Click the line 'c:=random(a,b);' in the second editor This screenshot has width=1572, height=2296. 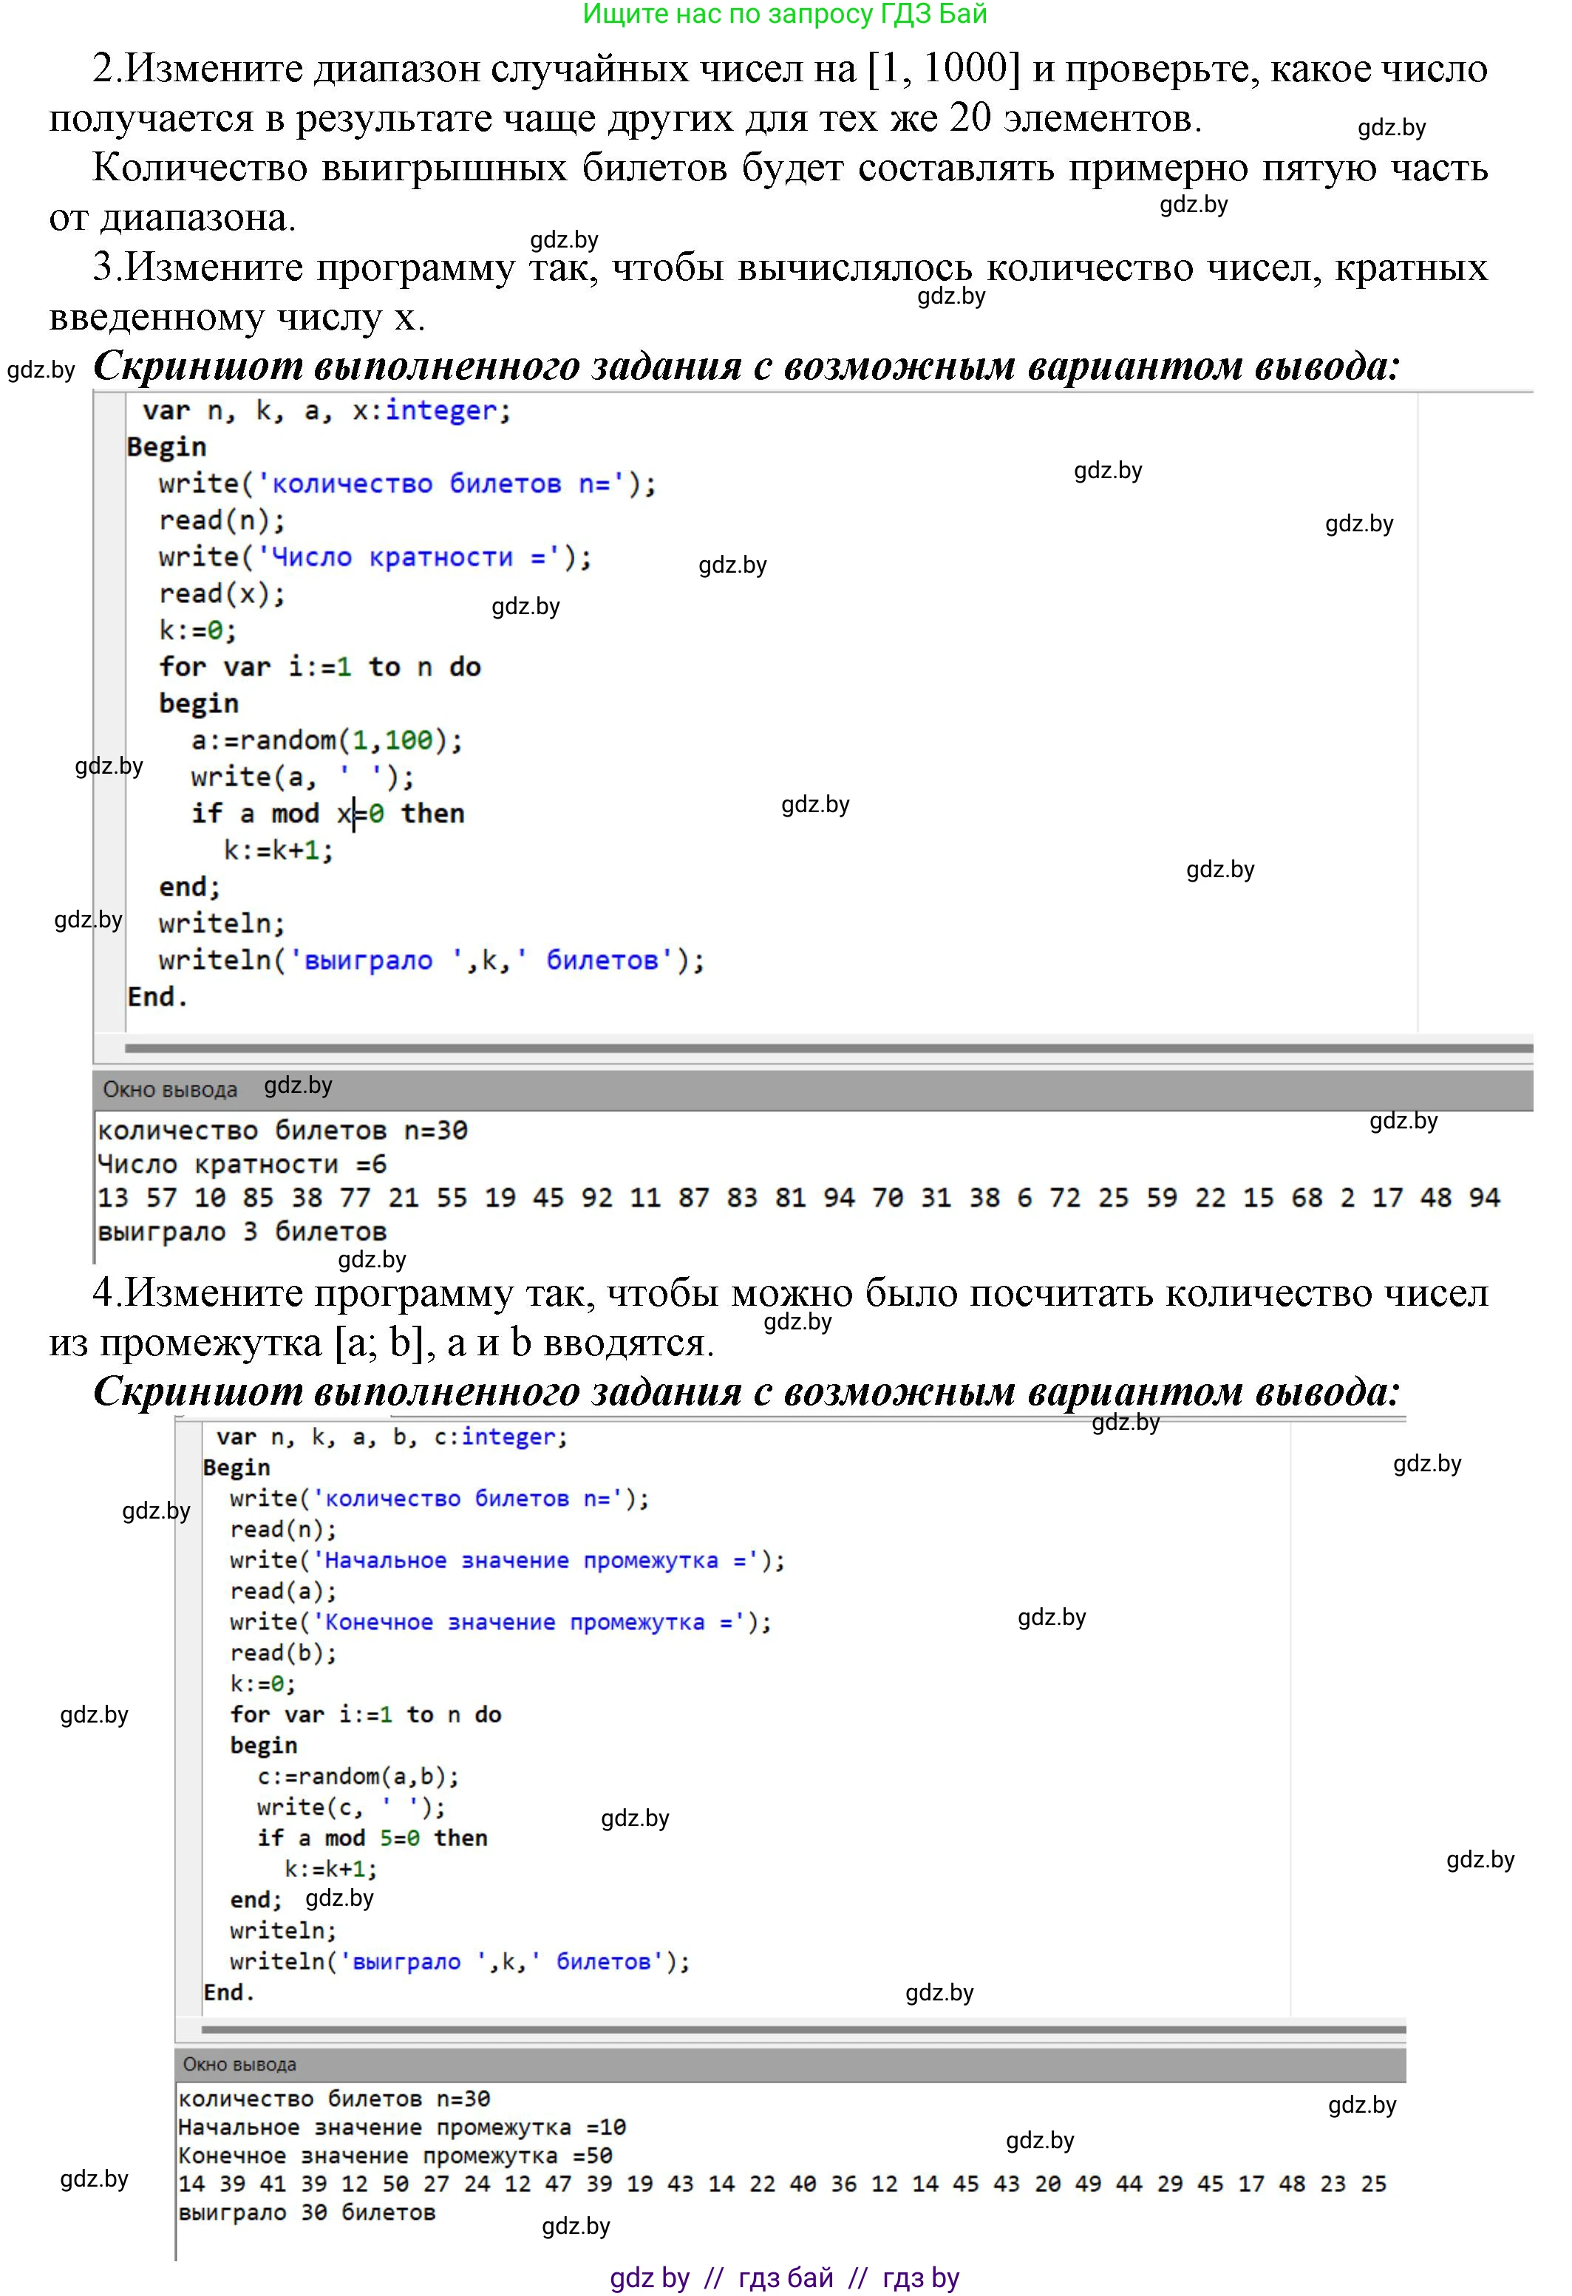[x=358, y=1776]
